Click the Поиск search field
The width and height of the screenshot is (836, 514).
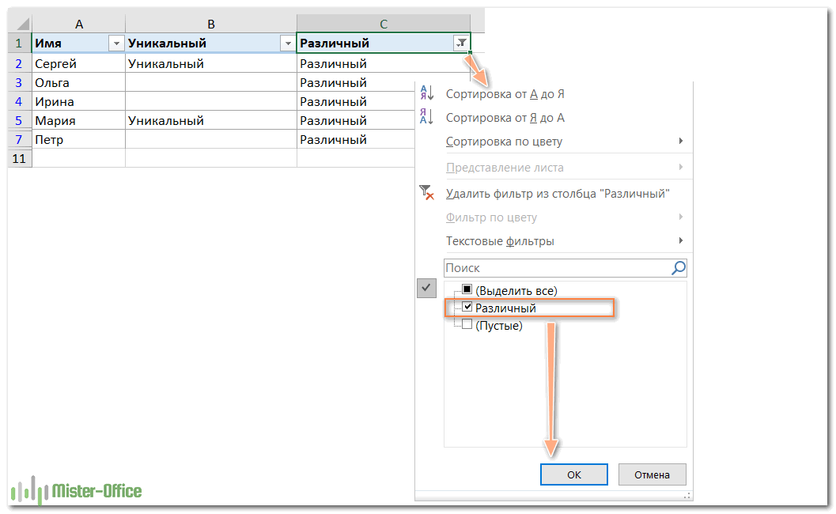(554, 268)
